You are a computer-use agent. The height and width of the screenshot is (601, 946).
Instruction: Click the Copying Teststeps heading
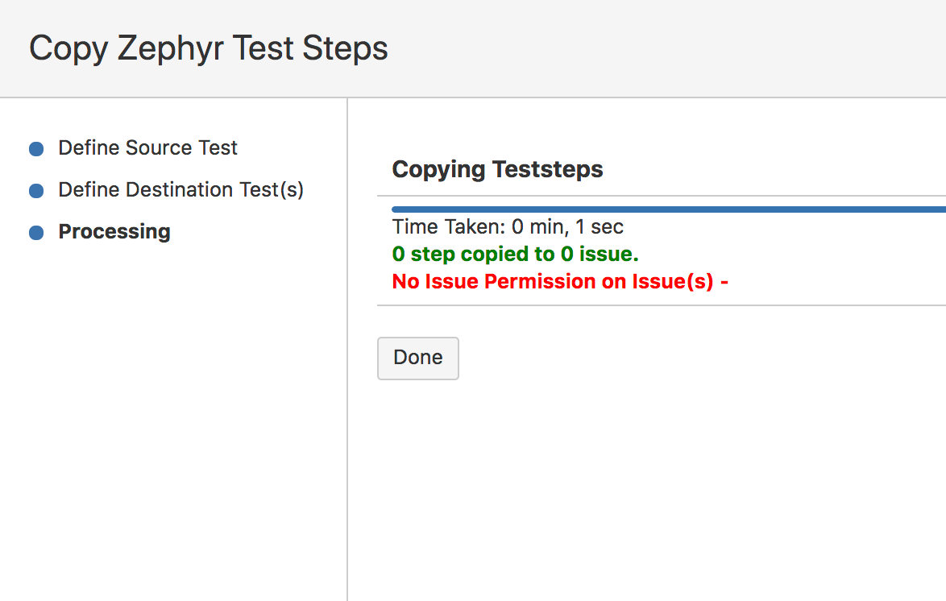point(497,169)
